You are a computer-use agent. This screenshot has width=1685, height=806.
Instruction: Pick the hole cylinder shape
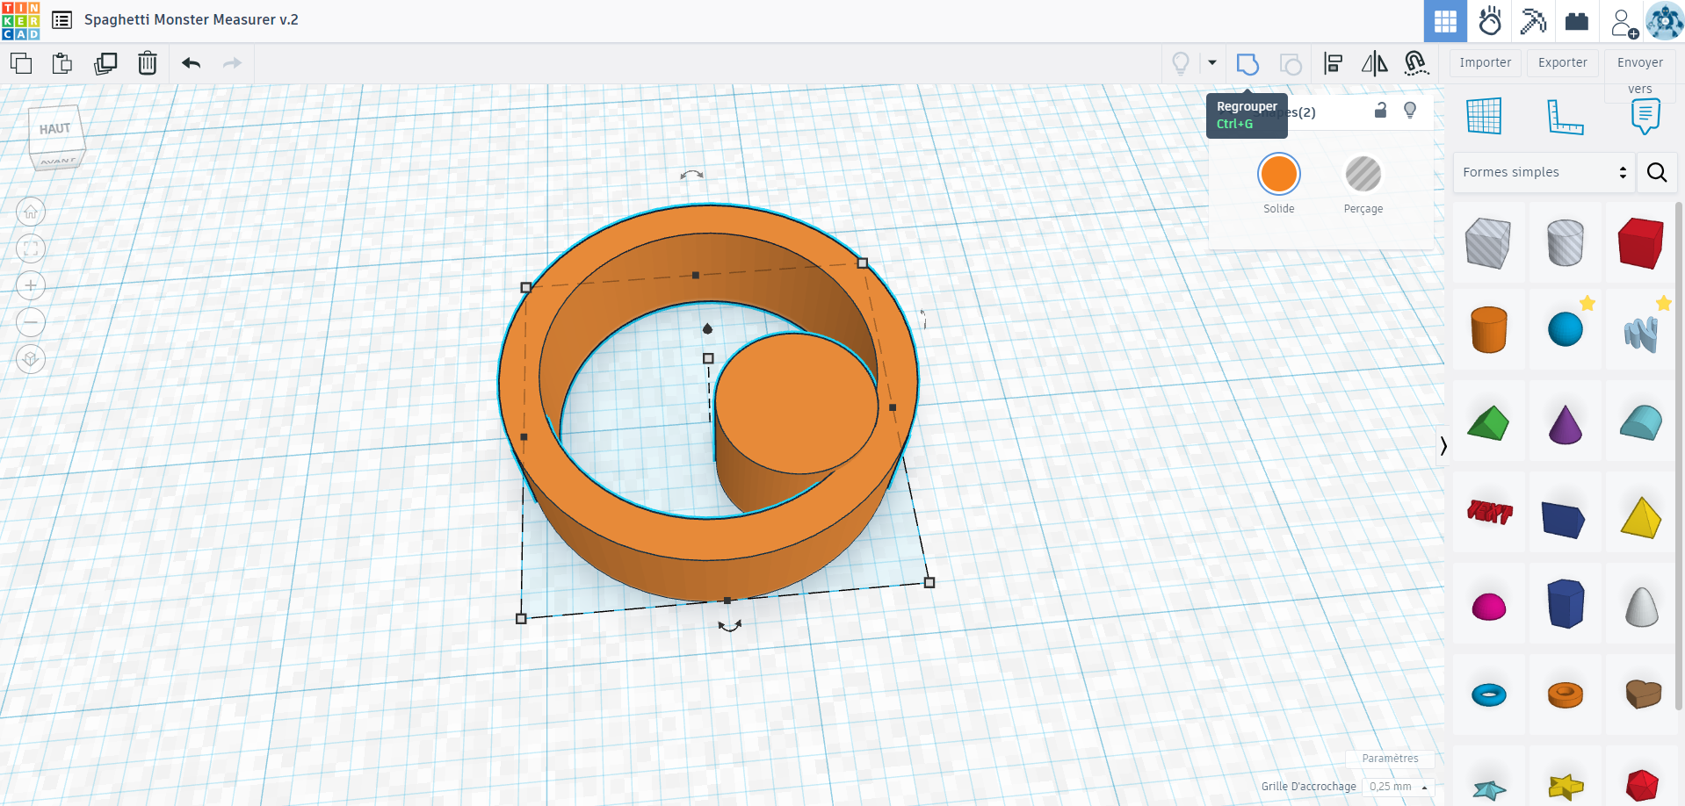point(1565,242)
